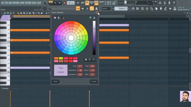Click the Blue value 215 field

[x=92, y=75]
